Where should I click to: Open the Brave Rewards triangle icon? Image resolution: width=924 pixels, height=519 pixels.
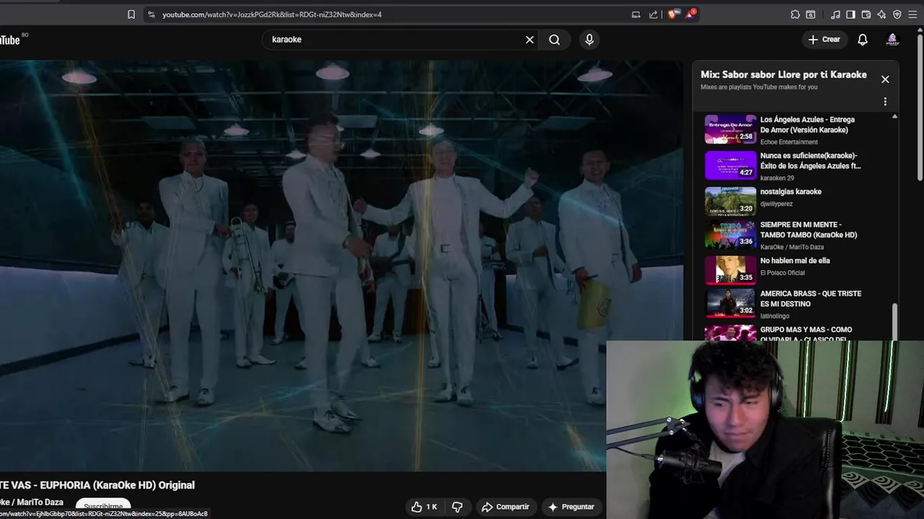point(690,14)
